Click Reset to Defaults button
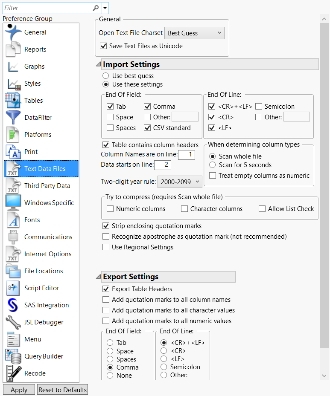Image resolution: width=330 pixels, height=396 pixels. coord(63,390)
